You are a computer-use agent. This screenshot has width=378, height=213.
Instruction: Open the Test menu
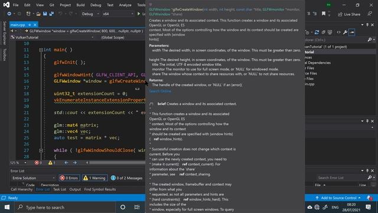110,5
